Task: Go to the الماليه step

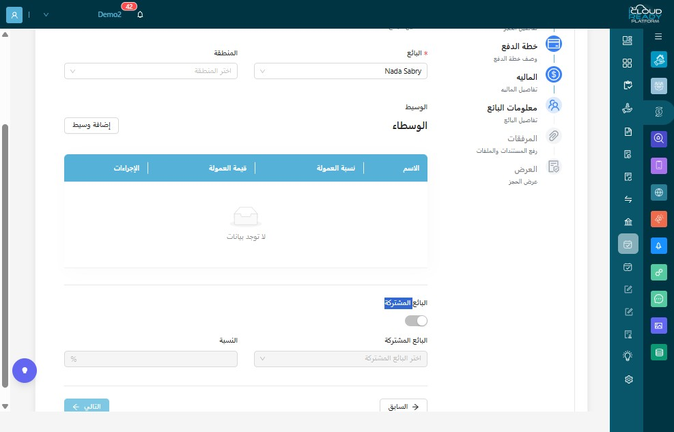Action: pyautogui.click(x=526, y=77)
